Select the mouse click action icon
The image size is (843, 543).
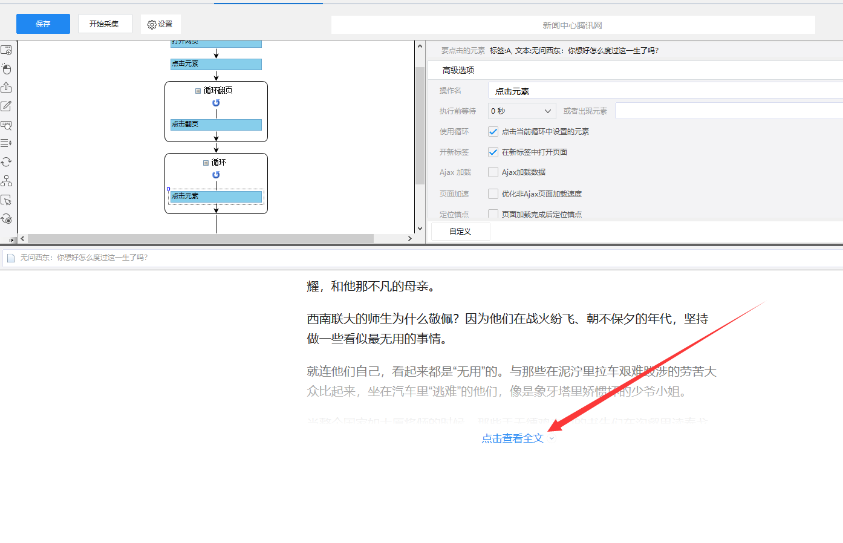coord(7,68)
